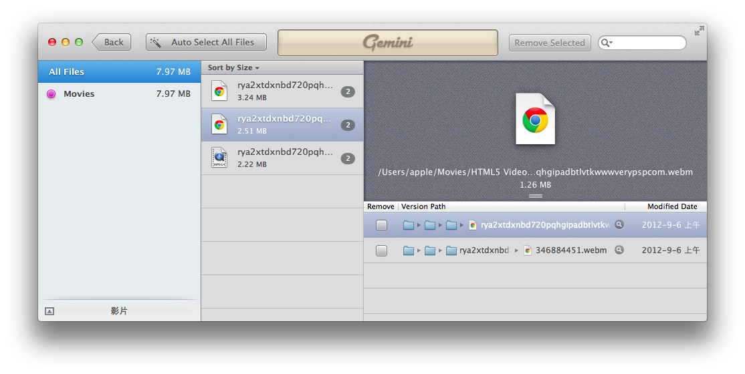Screen dimensions: 745x374
Task: Click the 影片 label in bottom bar
Action: tap(119, 311)
